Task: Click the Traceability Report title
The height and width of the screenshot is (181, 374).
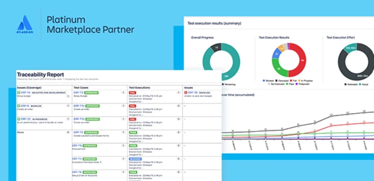Action: click(40, 75)
